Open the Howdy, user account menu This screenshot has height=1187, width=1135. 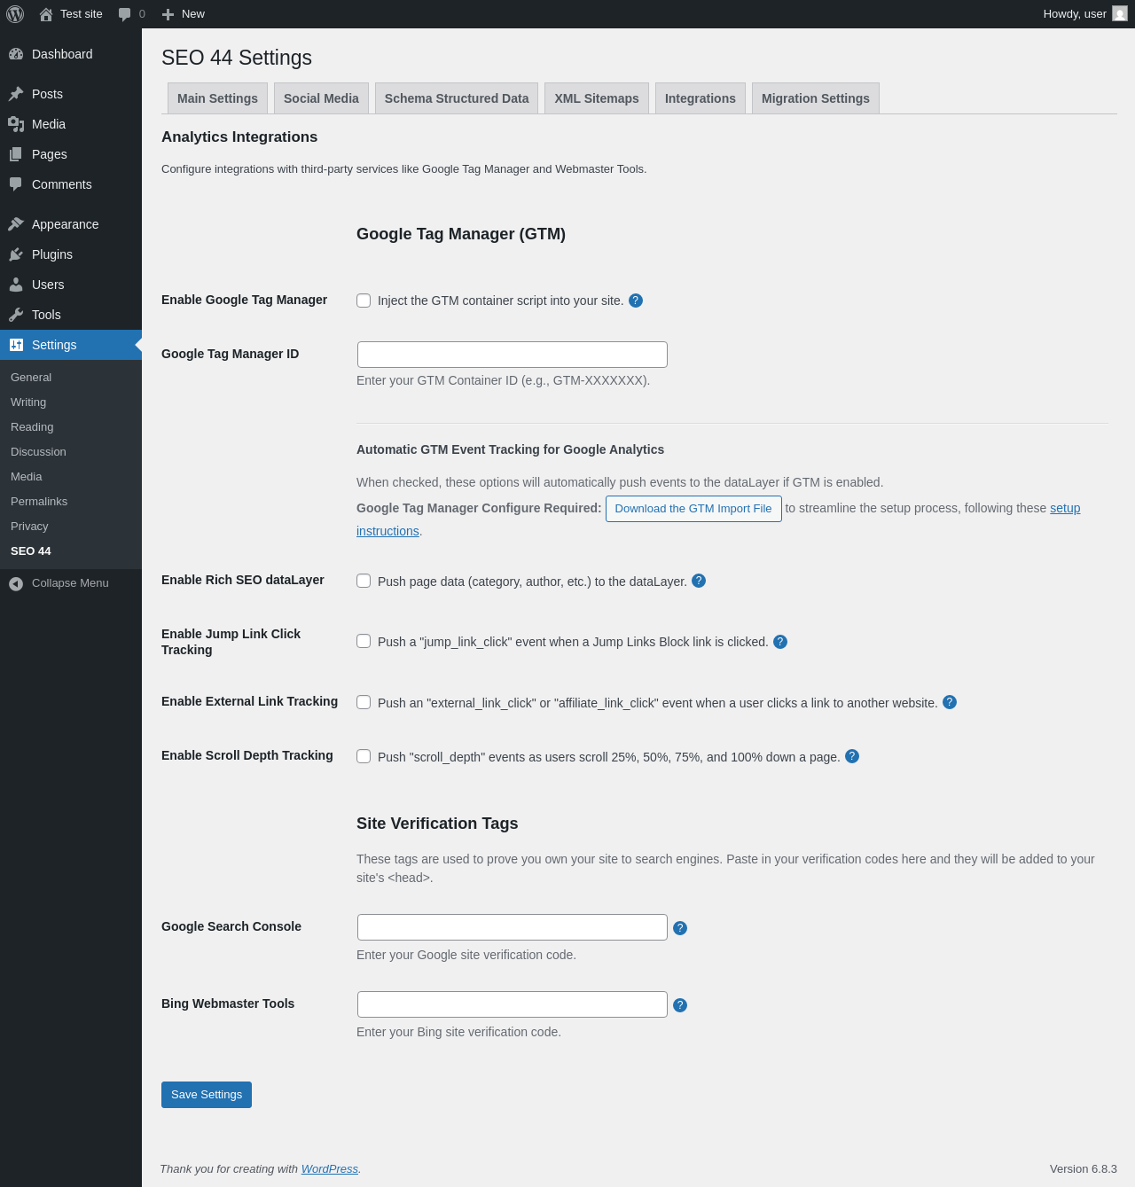(x=1084, y=14)
